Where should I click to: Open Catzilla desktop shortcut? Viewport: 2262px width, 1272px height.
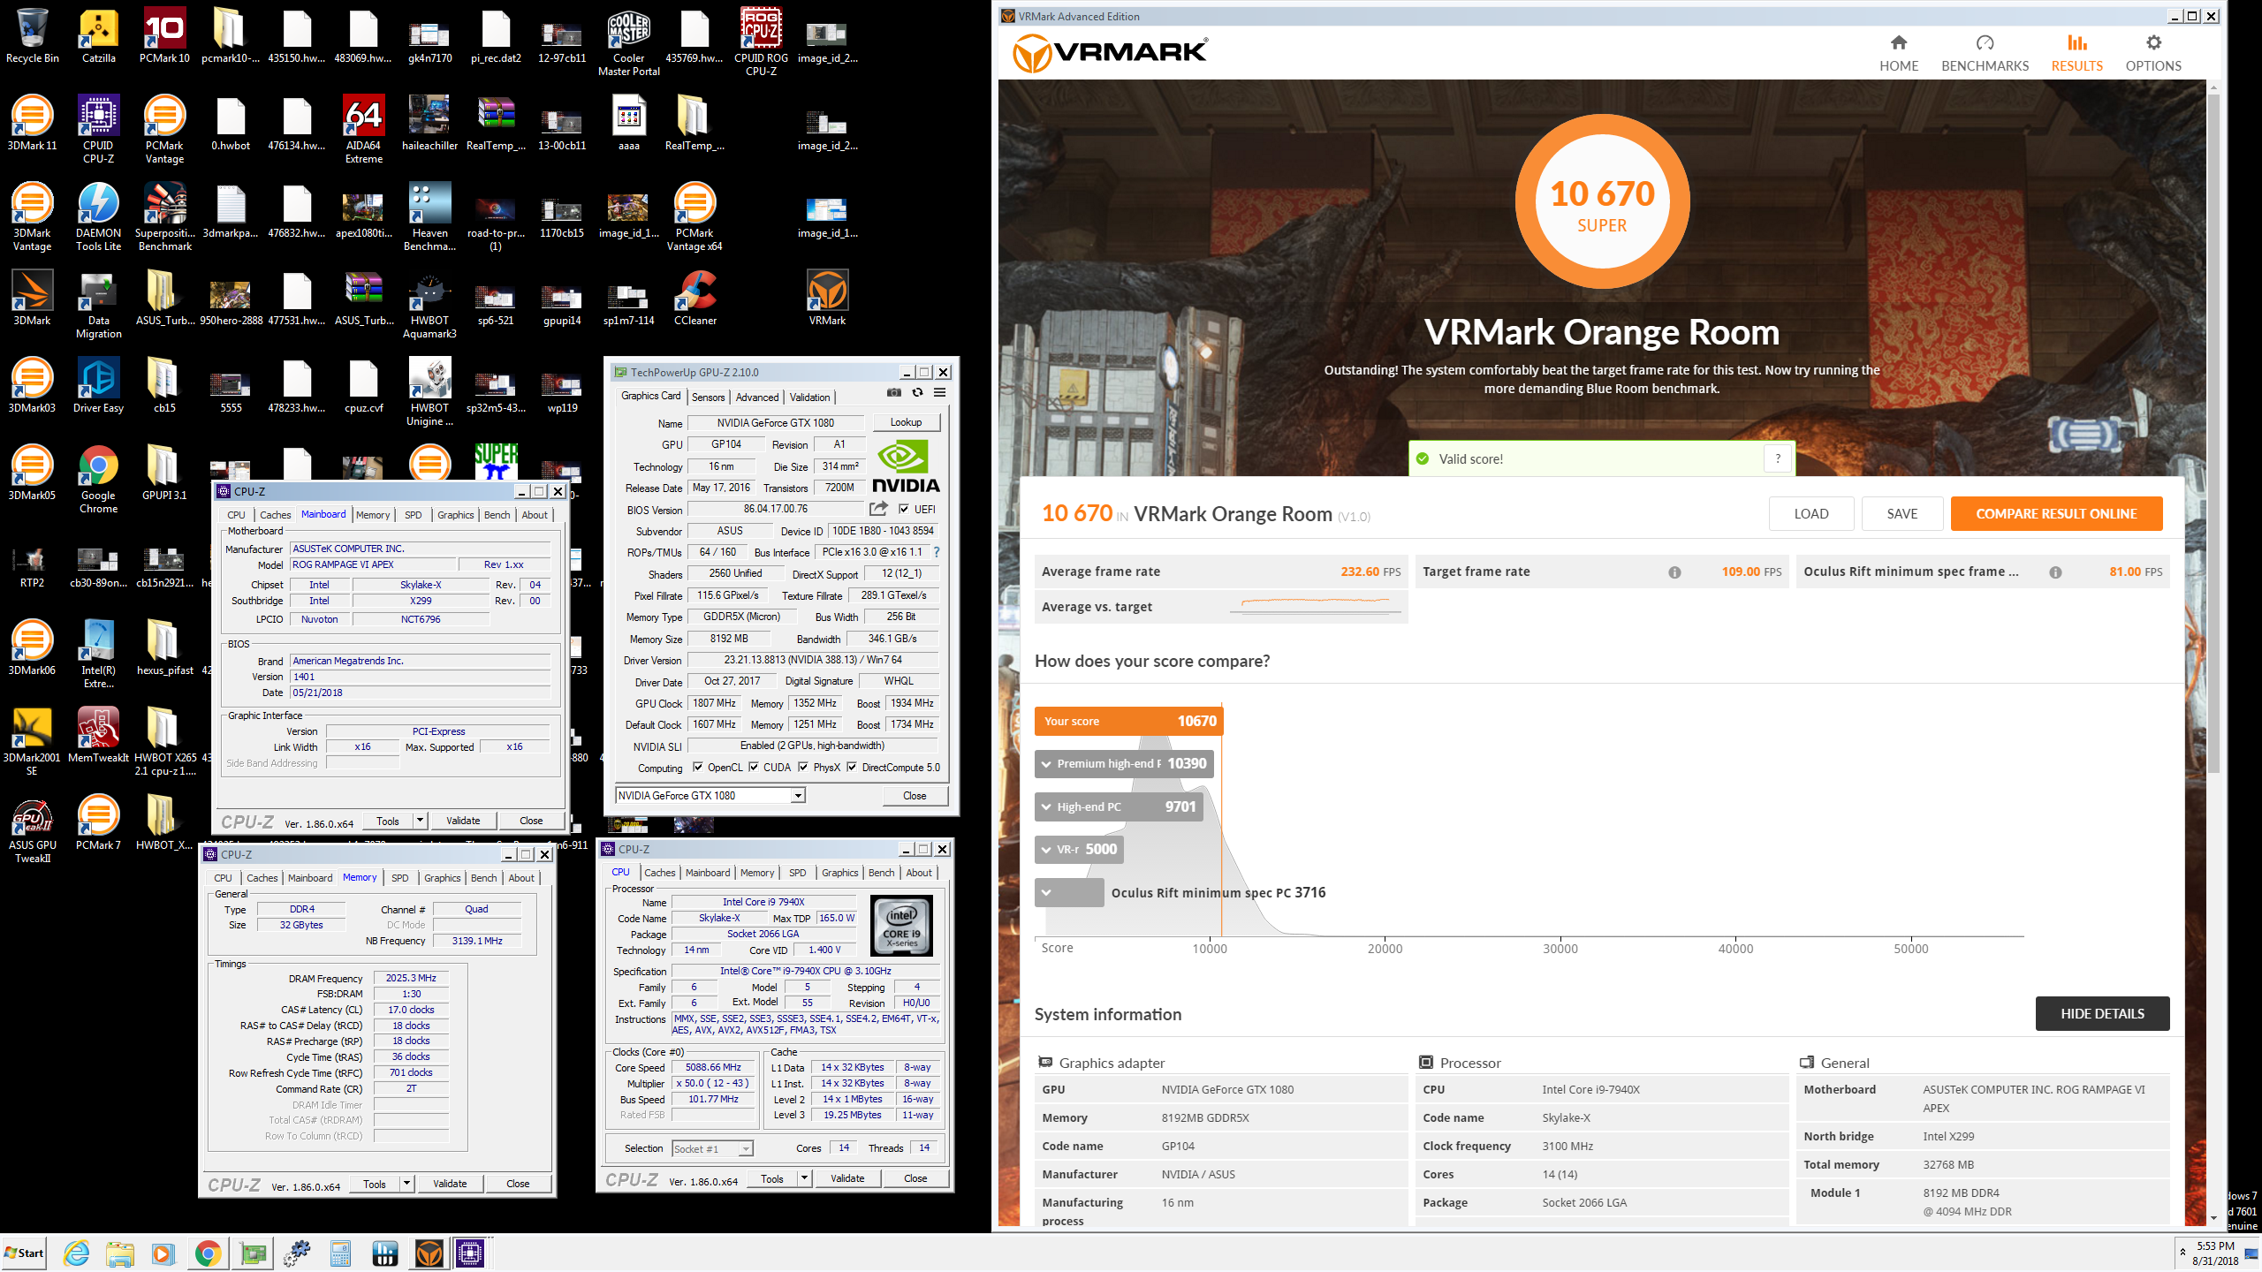[99, 37]
